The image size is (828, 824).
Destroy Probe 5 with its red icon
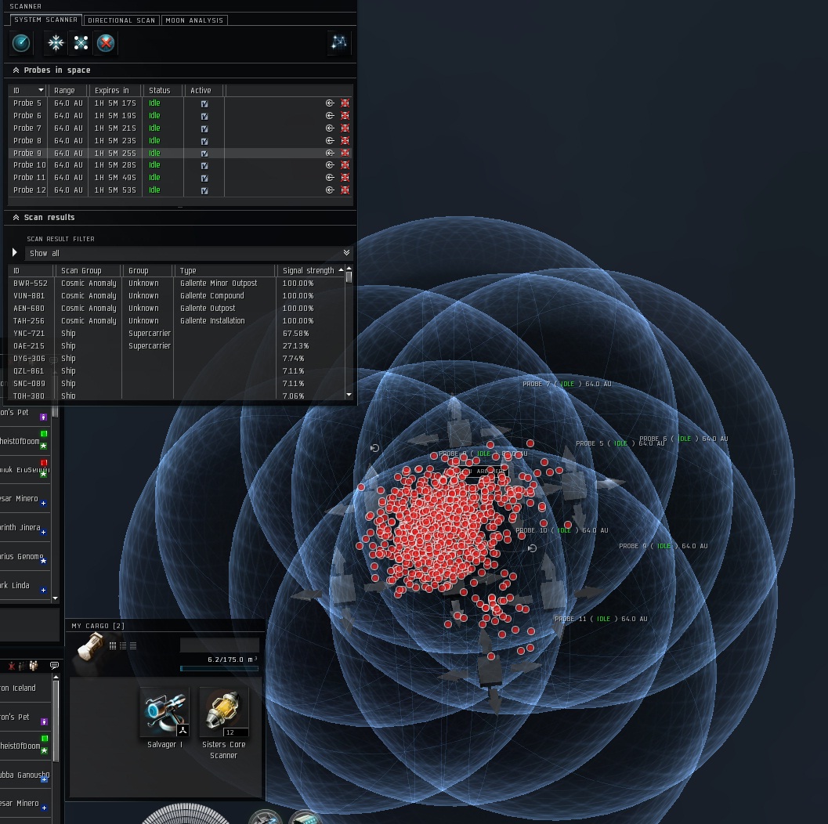(345, 103)
